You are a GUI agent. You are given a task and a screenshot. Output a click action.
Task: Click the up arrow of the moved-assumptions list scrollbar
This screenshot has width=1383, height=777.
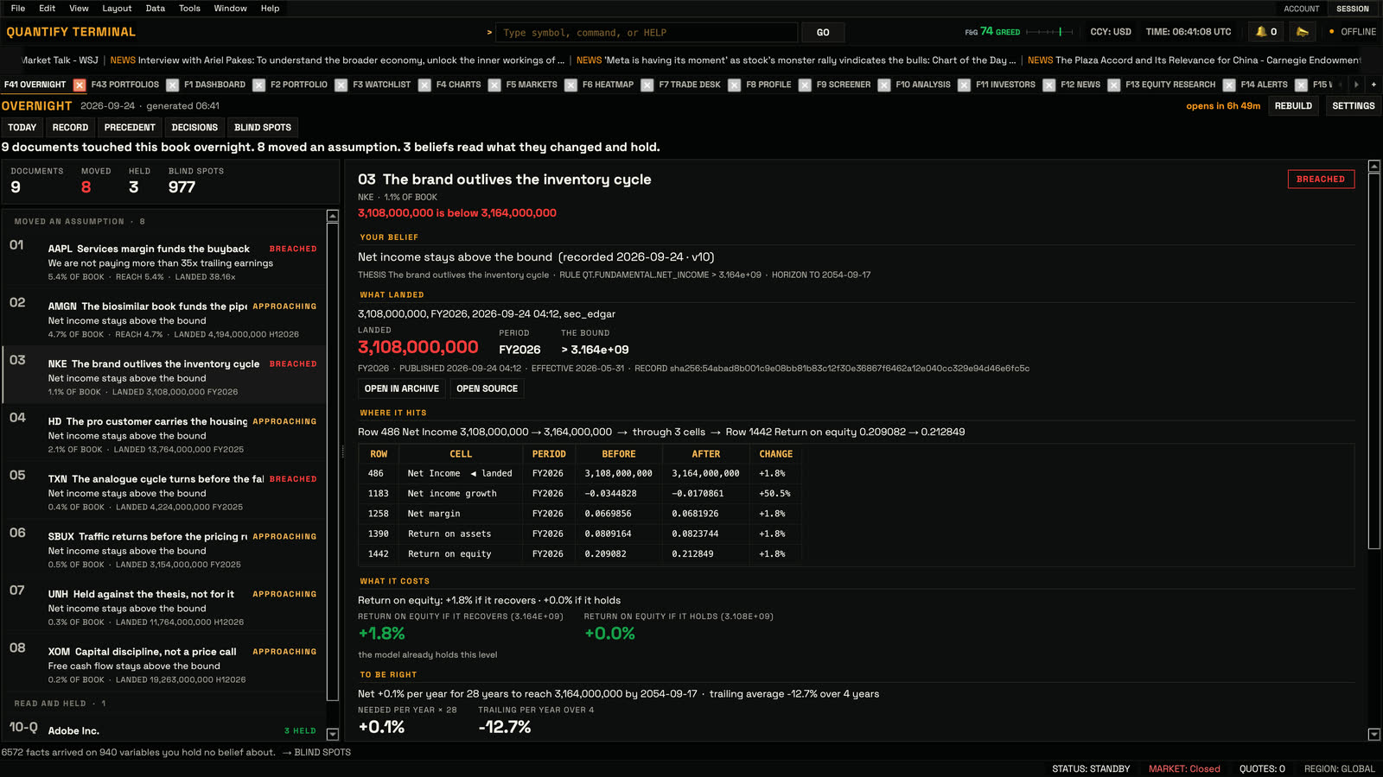click(333, 216)
